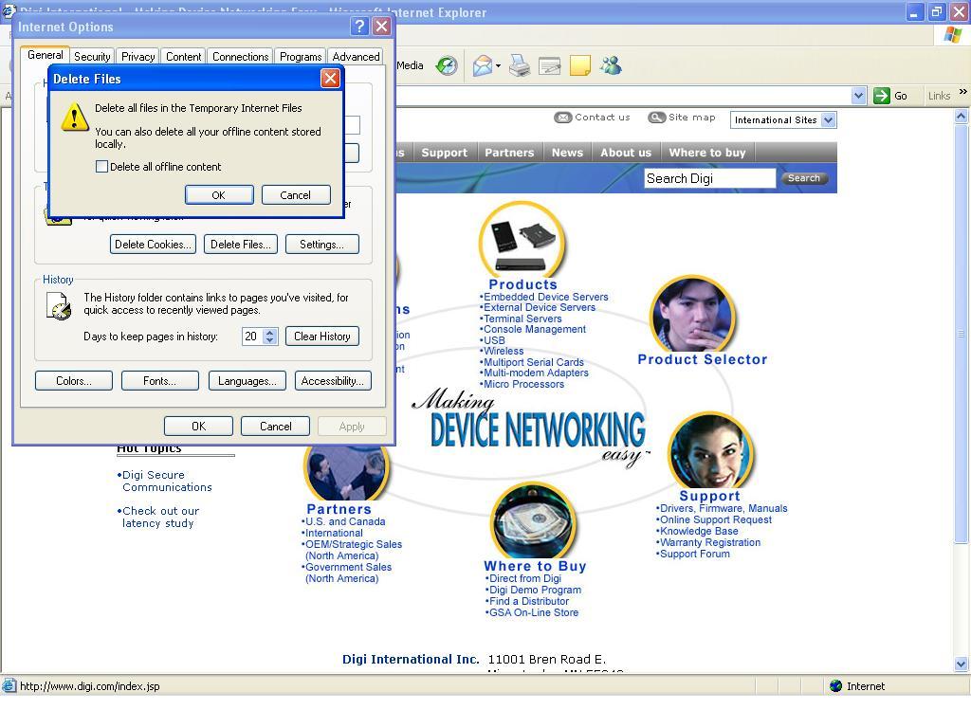Increase days to keep pages in history
This screenshot has height=728, width=971.
click(x=270, y=332)
